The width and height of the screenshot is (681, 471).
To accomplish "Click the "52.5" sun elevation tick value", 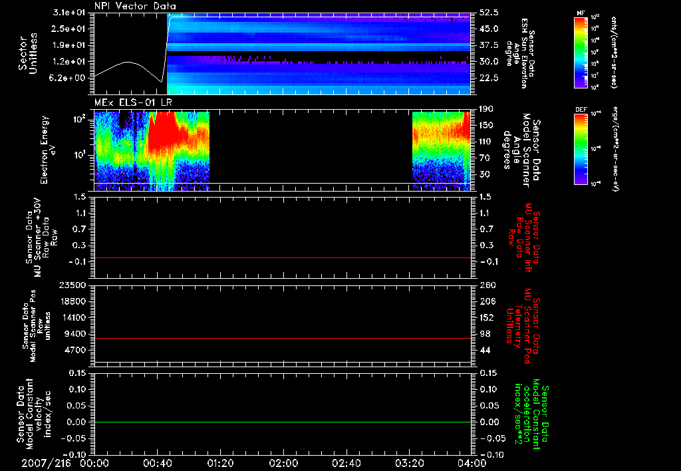I will tap(489, 13).
